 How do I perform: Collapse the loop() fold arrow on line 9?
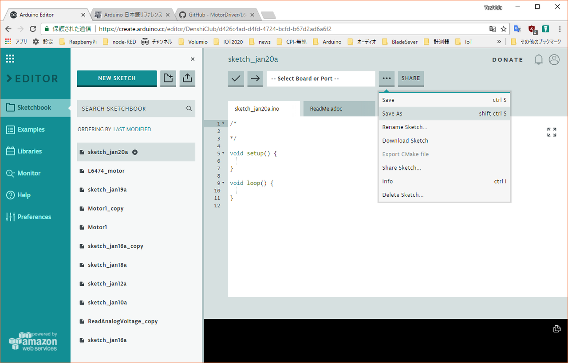(x=223, y=183)
